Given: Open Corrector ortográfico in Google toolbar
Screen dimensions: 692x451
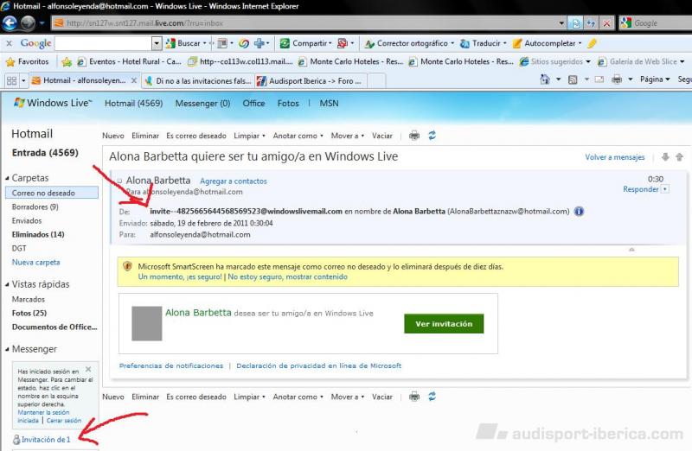Looking at the screenshot, I should pos(409,43).
